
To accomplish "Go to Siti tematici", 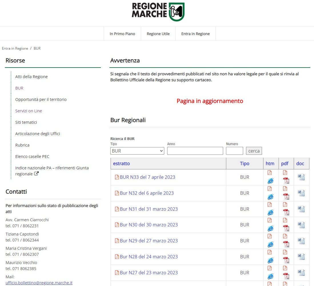I will [x=26, y=122].
